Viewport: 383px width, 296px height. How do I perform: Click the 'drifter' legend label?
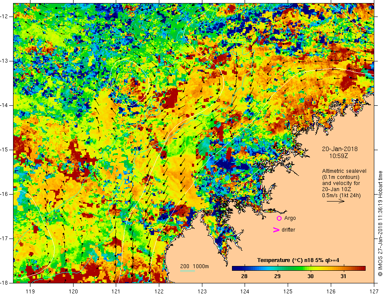click(288, 230)
